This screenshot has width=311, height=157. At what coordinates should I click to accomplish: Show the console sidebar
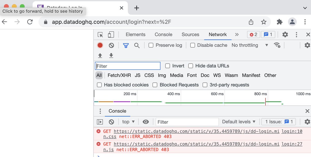coord(100,122)
